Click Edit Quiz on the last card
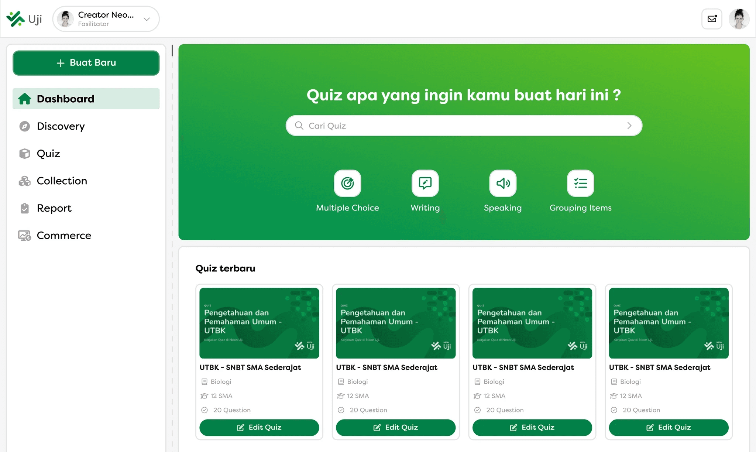Viewport: 756px width, 452px height. (669, 427)
